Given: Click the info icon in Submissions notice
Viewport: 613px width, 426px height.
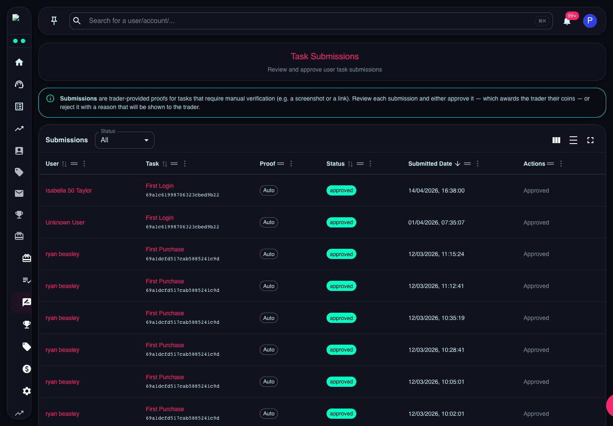Looking at the screenshot, I should [x=50, y=98].
